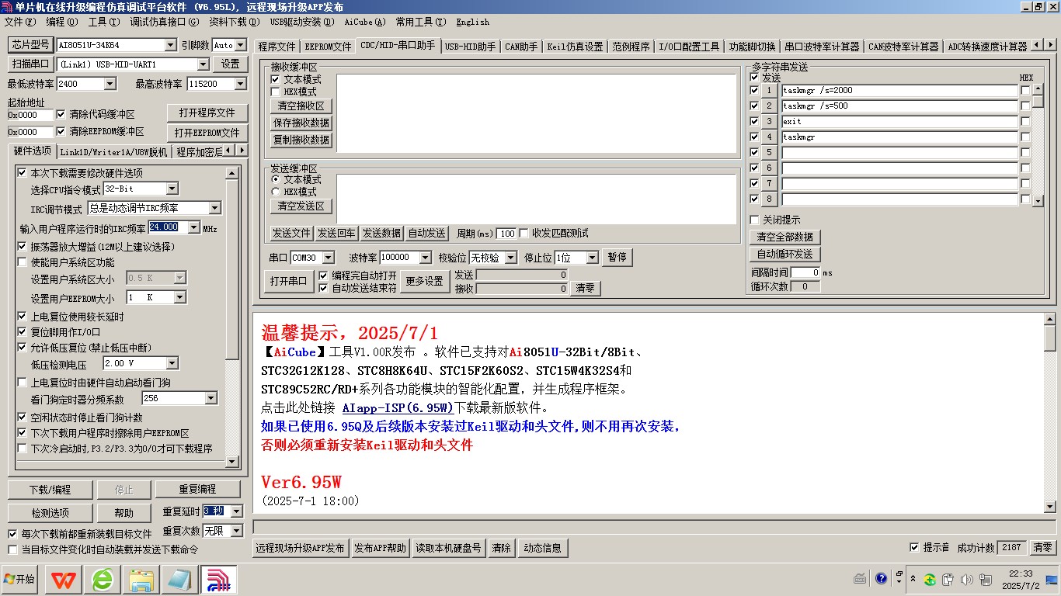Send multi-string row 4 button
1061x596 pixels.
click(x=769, y=137)
